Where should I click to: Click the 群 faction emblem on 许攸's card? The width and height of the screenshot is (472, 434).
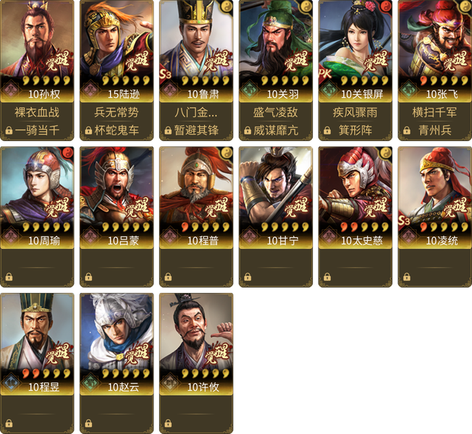[169, 383]
